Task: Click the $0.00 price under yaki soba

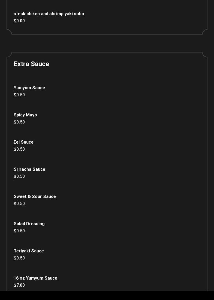Action: pyautogui.click(x=19, y=21)
